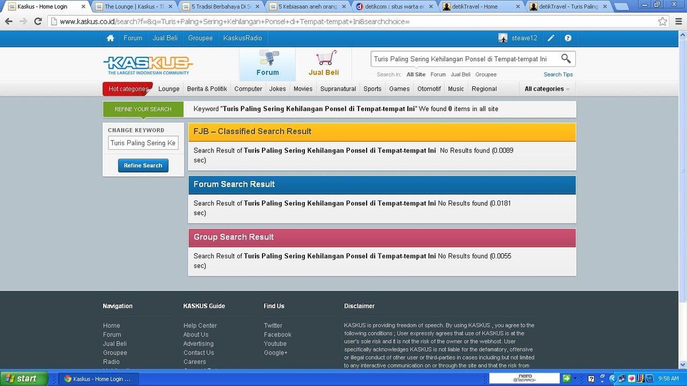Open the Regional category
Image resolution: width=687 pixels, height=386 pixels.
click(x=484, y=89)
